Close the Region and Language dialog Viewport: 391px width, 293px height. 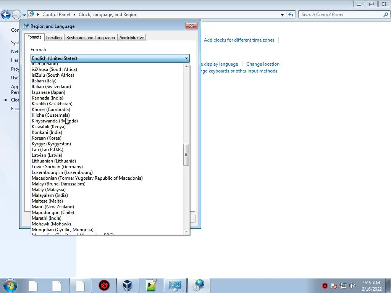[x=191, y=26]
